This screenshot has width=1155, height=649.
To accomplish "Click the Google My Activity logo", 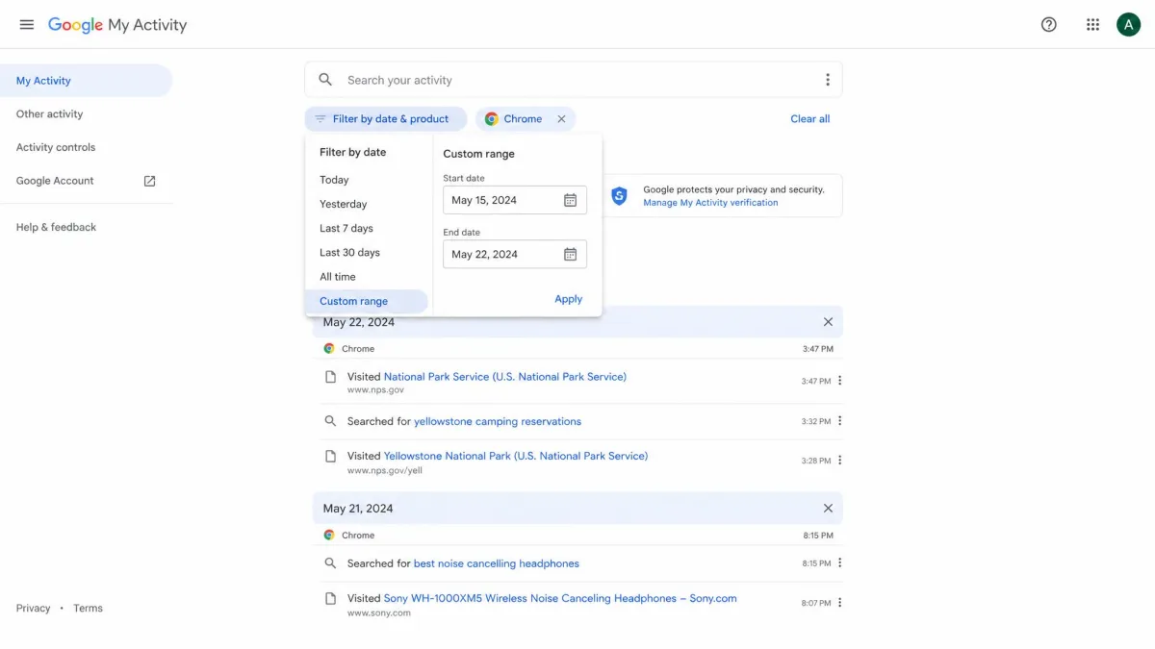I will [x=117, y=25].
